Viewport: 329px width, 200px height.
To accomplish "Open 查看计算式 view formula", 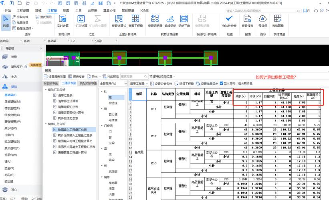I will pos(119,21).
